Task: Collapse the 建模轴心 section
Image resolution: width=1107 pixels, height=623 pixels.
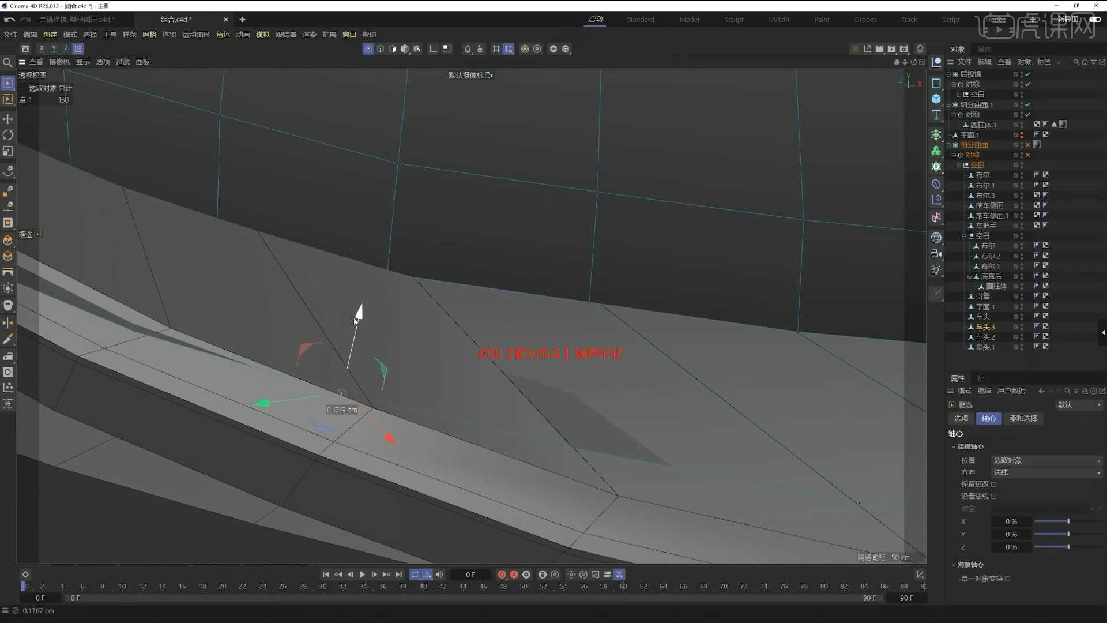Action: [x=954, y=447]
